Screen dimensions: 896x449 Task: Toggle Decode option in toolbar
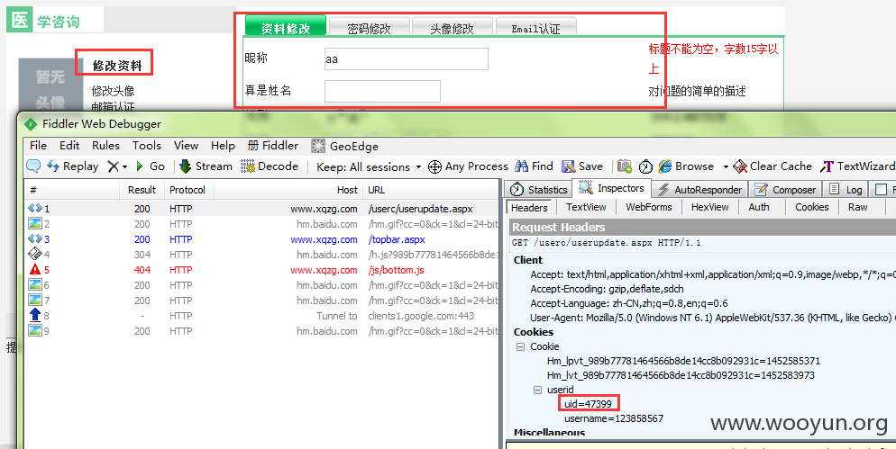tap(270, 166)
